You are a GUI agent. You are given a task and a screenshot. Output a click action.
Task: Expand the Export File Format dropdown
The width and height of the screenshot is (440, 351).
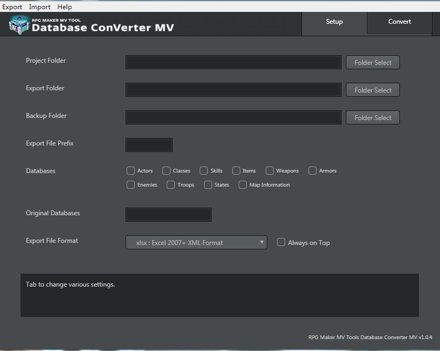(x=196, y=242)
